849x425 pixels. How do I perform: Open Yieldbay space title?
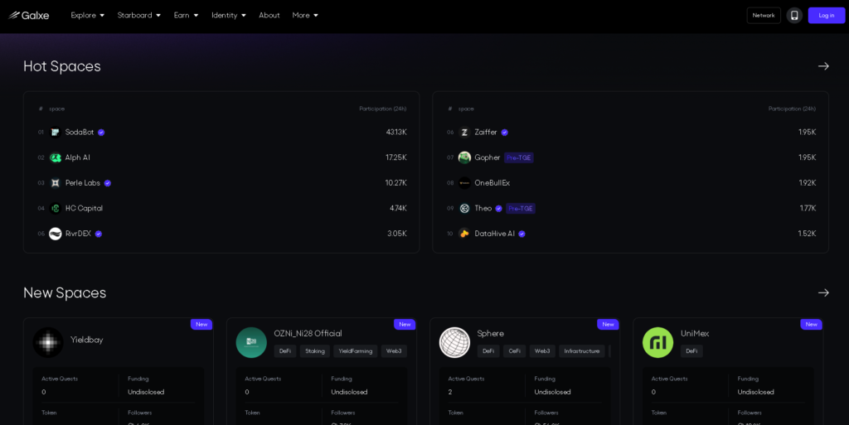(x=86, y=340)
